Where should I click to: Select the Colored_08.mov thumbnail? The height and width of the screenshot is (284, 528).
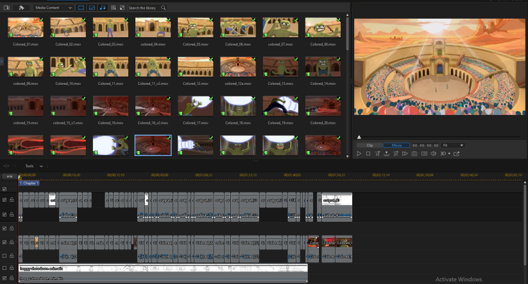coord(323,28)
